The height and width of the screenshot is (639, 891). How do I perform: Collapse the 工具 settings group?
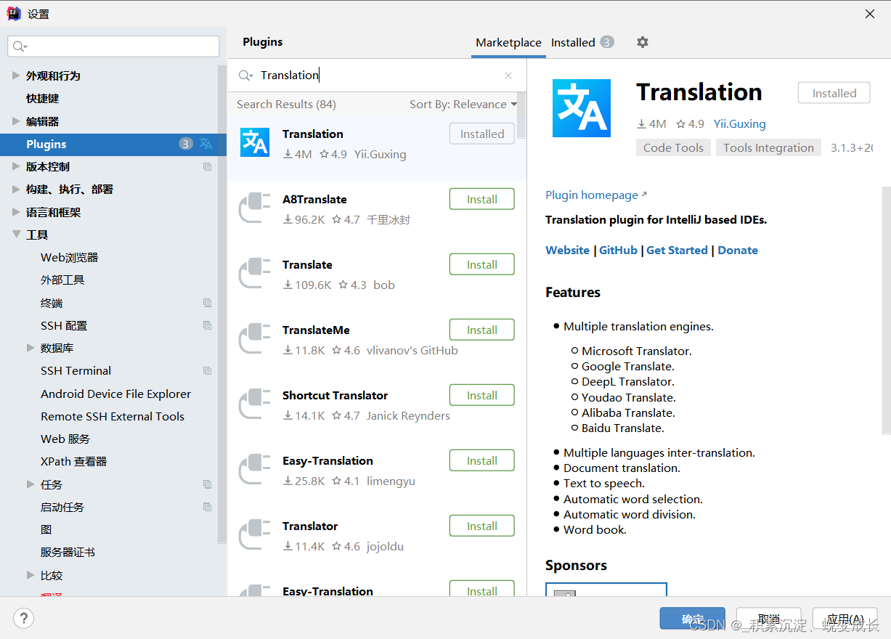[16, 235]
